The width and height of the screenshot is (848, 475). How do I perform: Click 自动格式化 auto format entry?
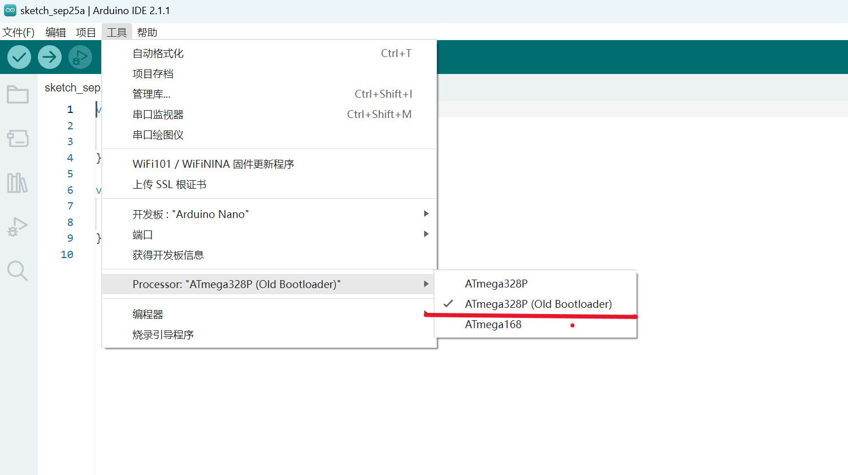click(x=158, y=54)
